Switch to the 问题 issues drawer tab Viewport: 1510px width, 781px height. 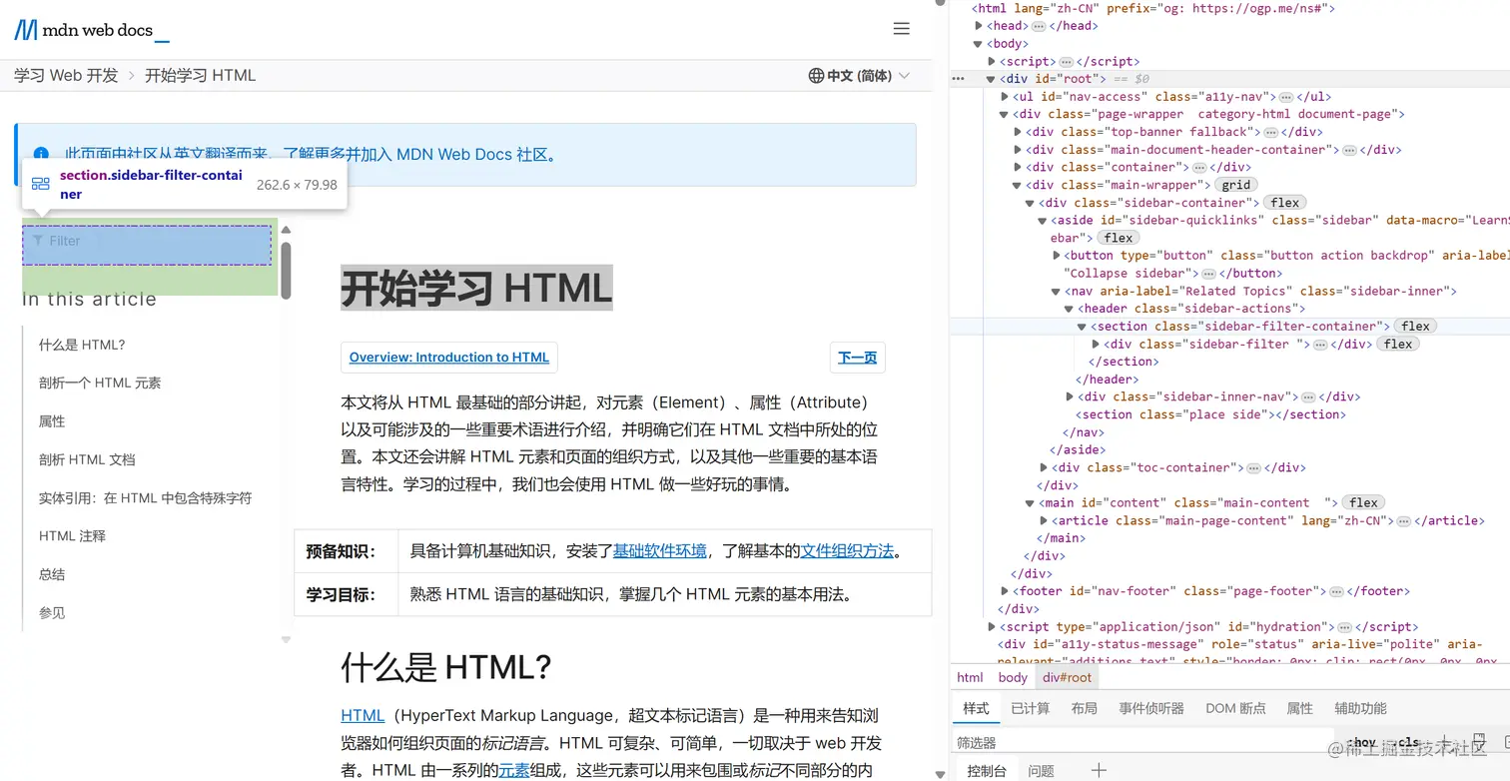pos(1041,771)
